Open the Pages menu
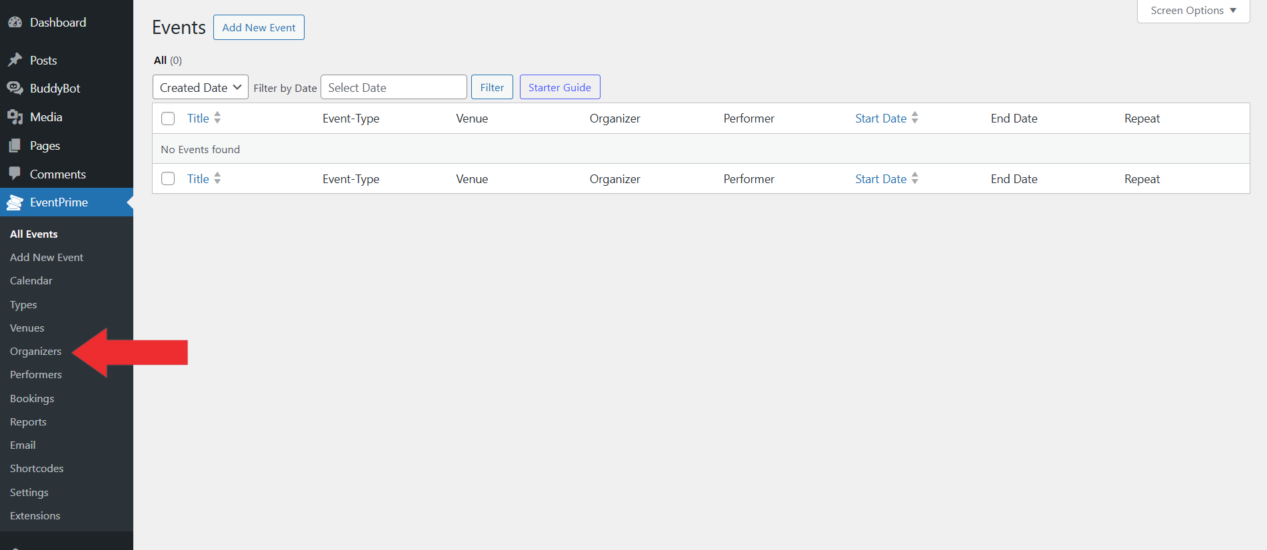The width and height of the screenshot is (1267, 550). pyautogui.click(x=67, y=145)
